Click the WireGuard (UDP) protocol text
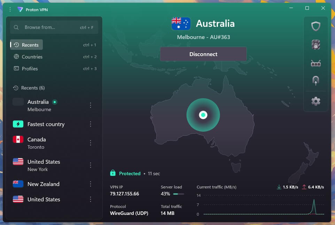 coord(129,213)
